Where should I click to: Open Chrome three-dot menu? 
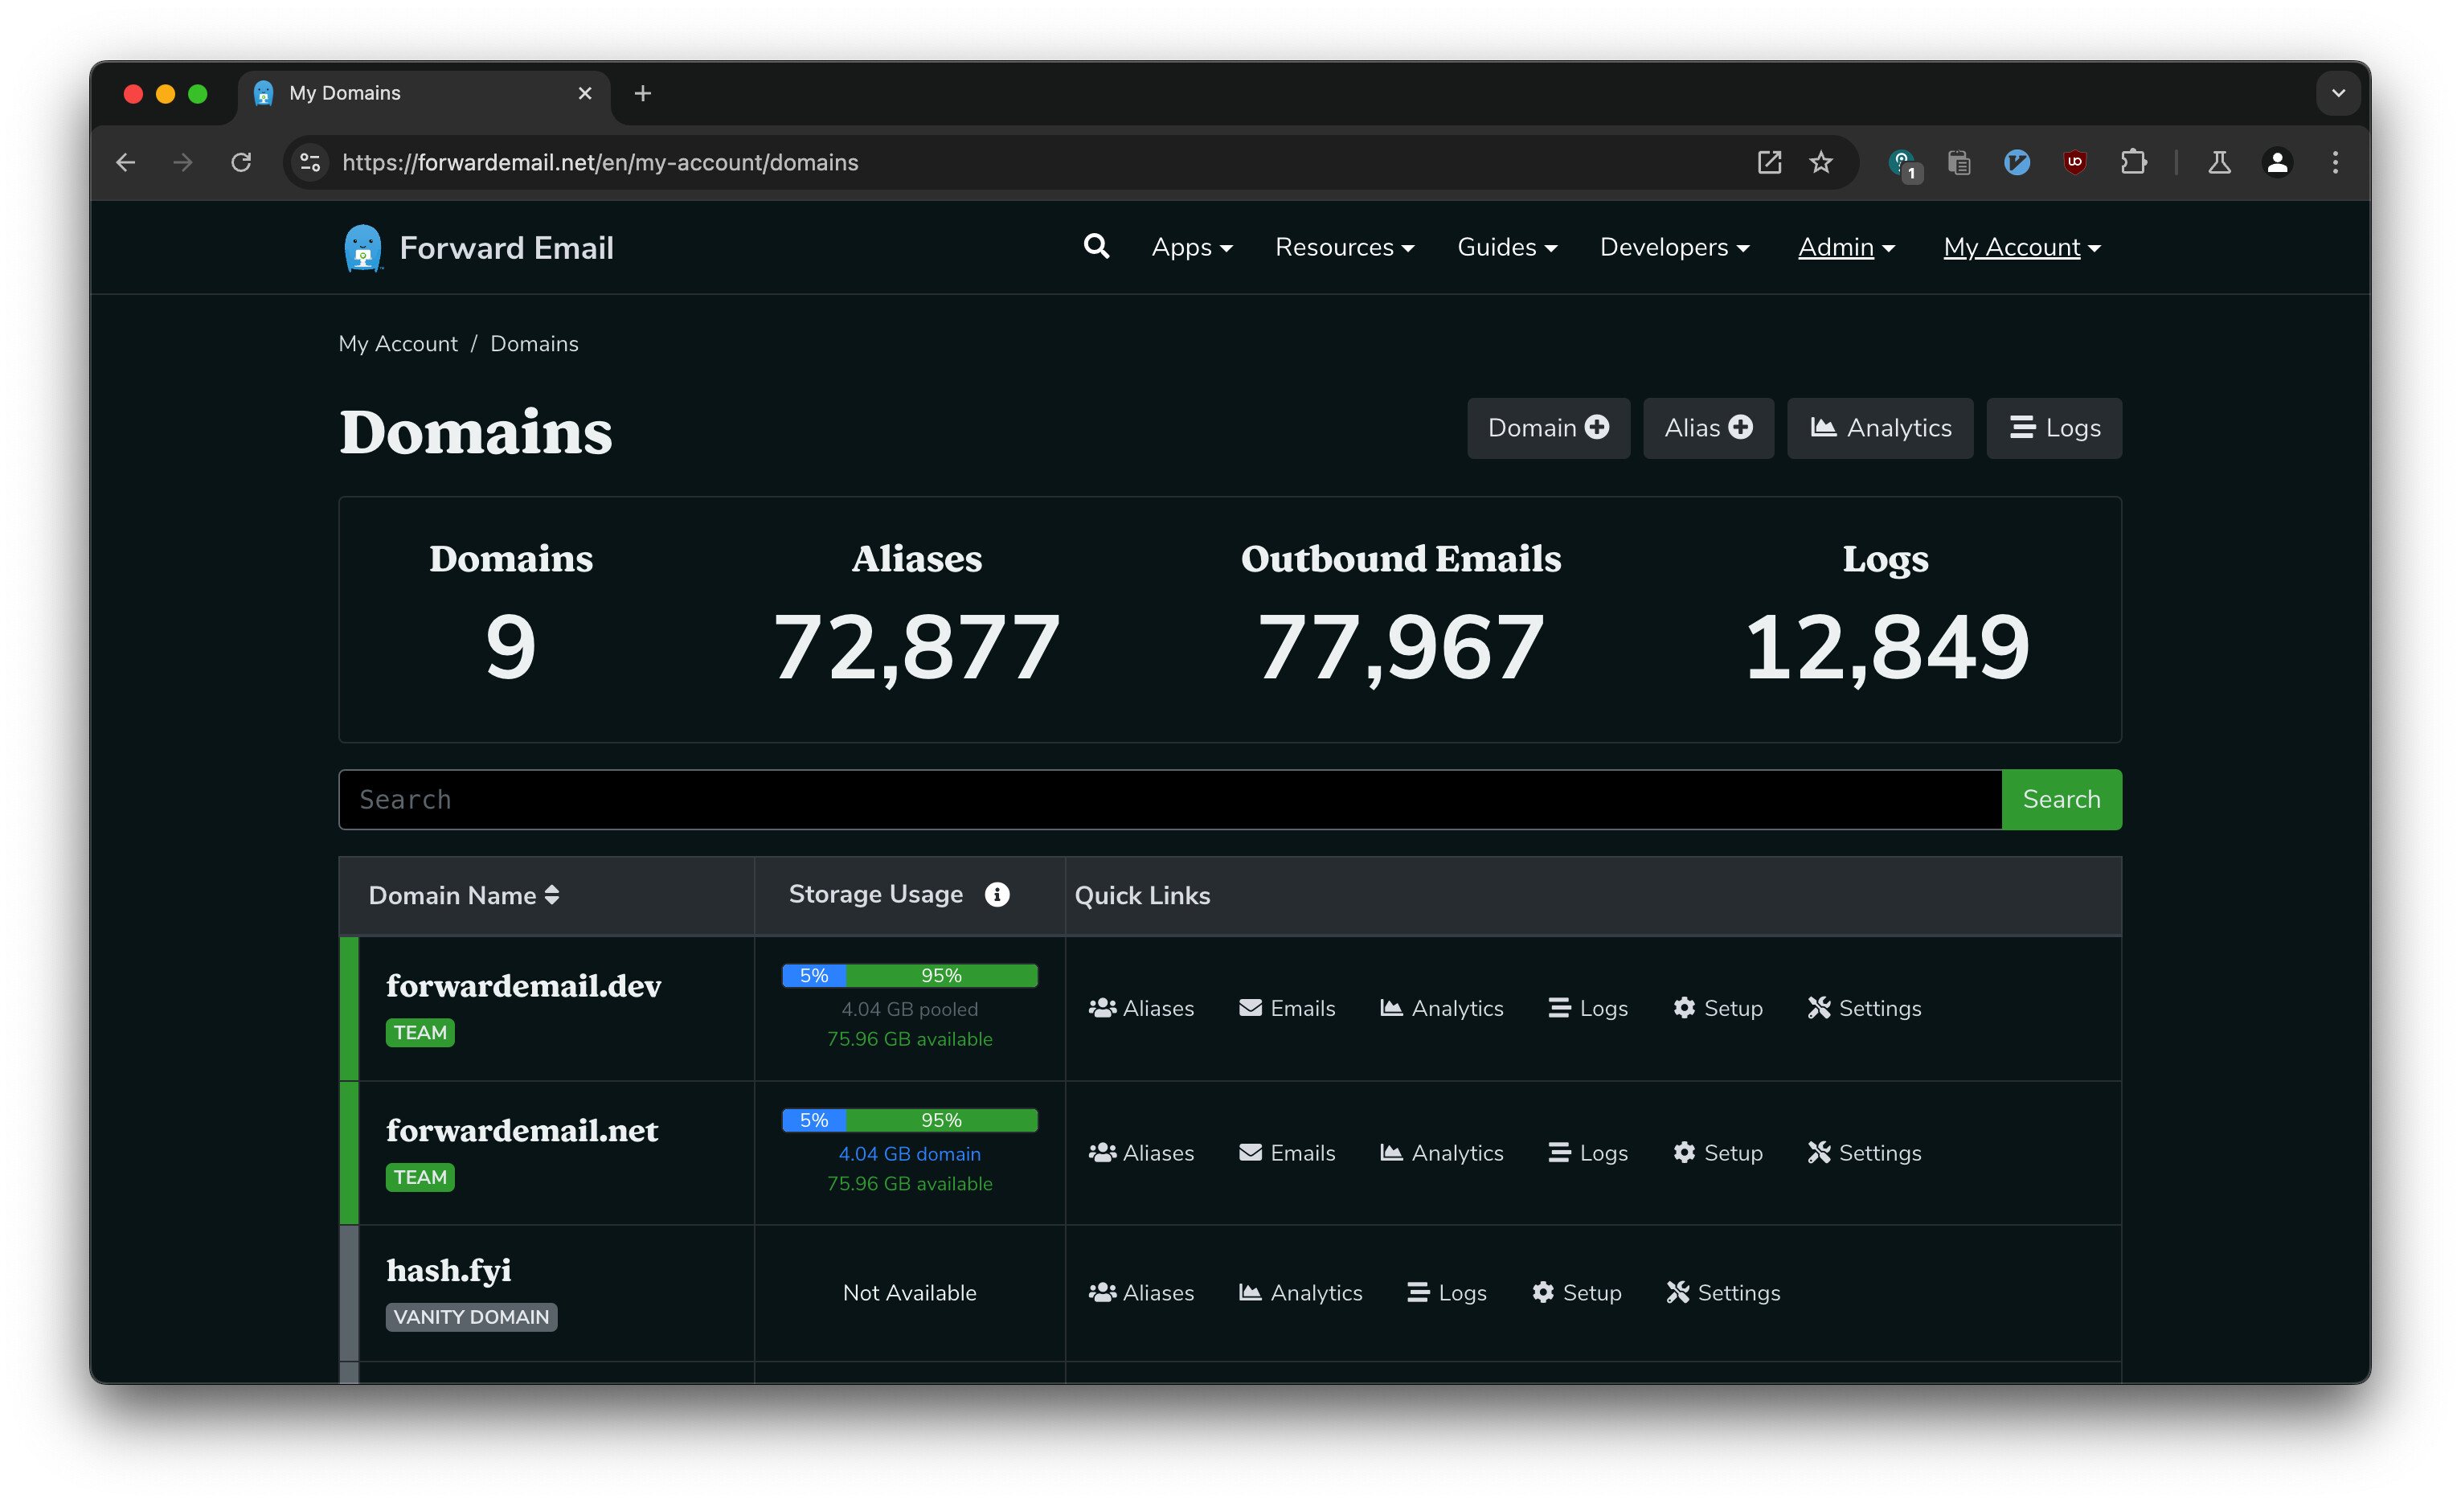coord(2335,162)
